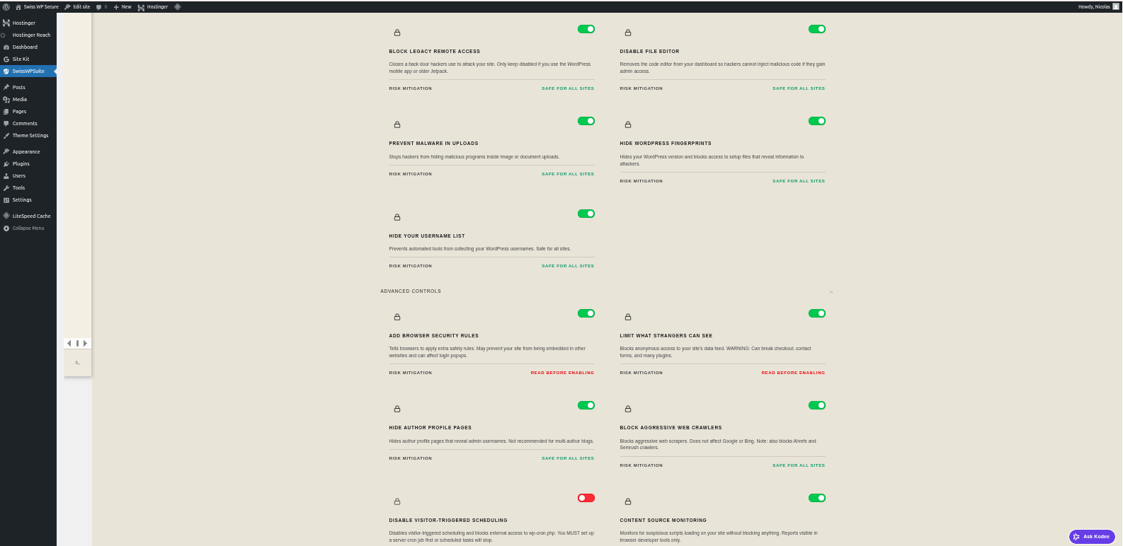
Task: Collapse the Advanced Controls section chevron
Action: pyautogui.click(x=831, y=291)
